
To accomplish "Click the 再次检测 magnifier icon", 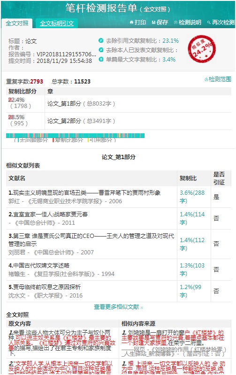I will [209, 23].
